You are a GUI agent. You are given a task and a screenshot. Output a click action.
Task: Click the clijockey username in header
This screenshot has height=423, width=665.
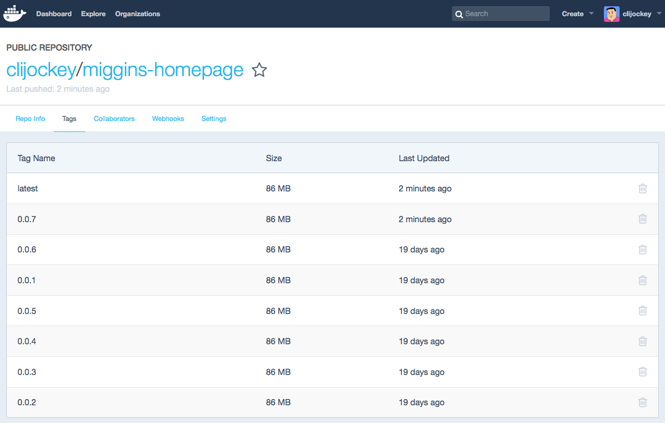click(x=637, y=14)
